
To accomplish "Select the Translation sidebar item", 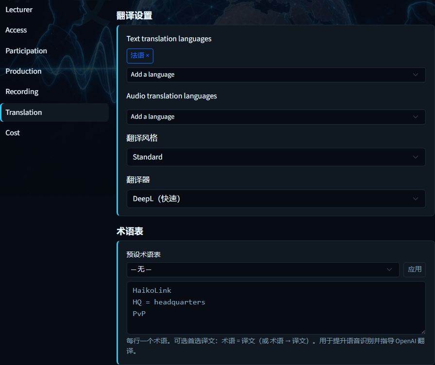I will click(x=55, y=112).
